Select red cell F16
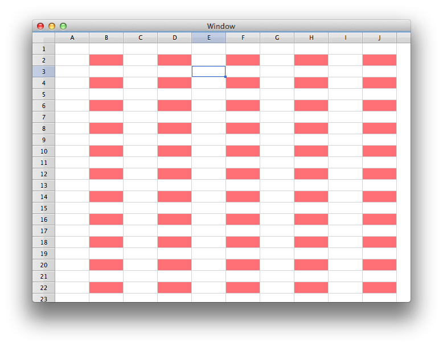This screenshot has width=443, height=347. (243, 220)
